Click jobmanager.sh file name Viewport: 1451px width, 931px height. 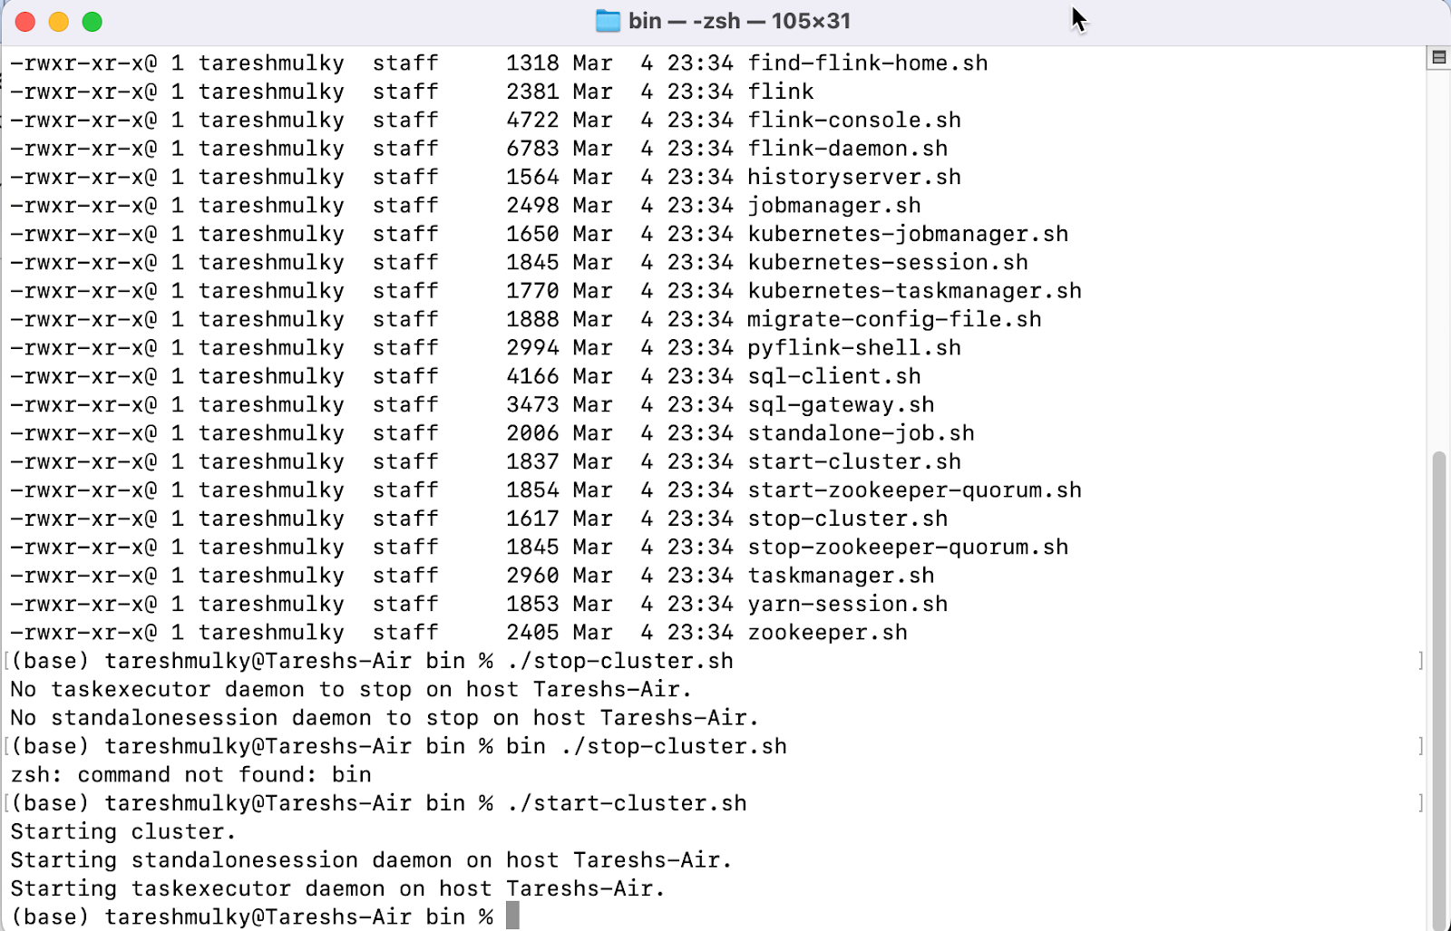point(834,206)
